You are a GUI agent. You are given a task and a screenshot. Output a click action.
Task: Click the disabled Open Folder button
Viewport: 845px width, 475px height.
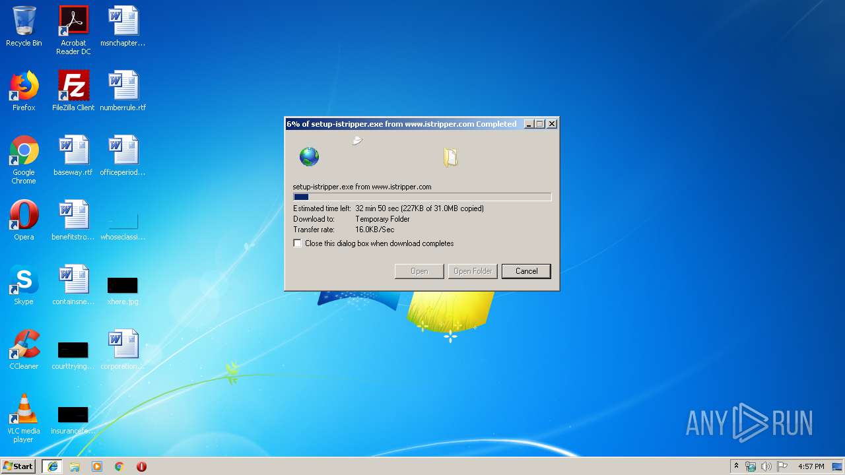point(473,271)
